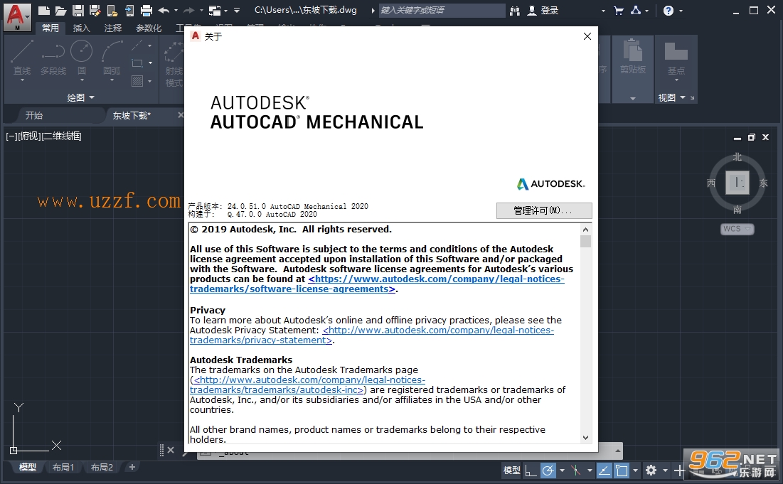Open the viewport controls [-] label
783x484 pixels.
(x=11, y=136)
